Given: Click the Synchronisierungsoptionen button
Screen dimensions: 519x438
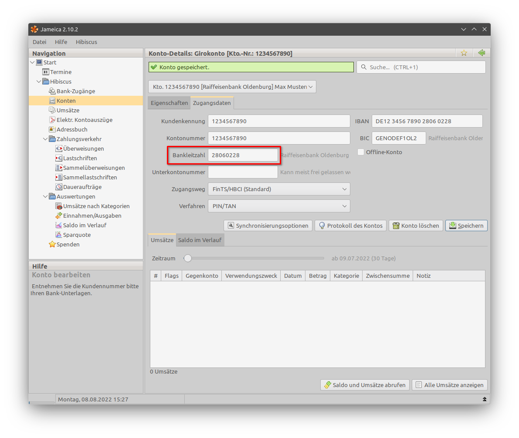Looking at the screenshot, I should [x=268, y=226].
